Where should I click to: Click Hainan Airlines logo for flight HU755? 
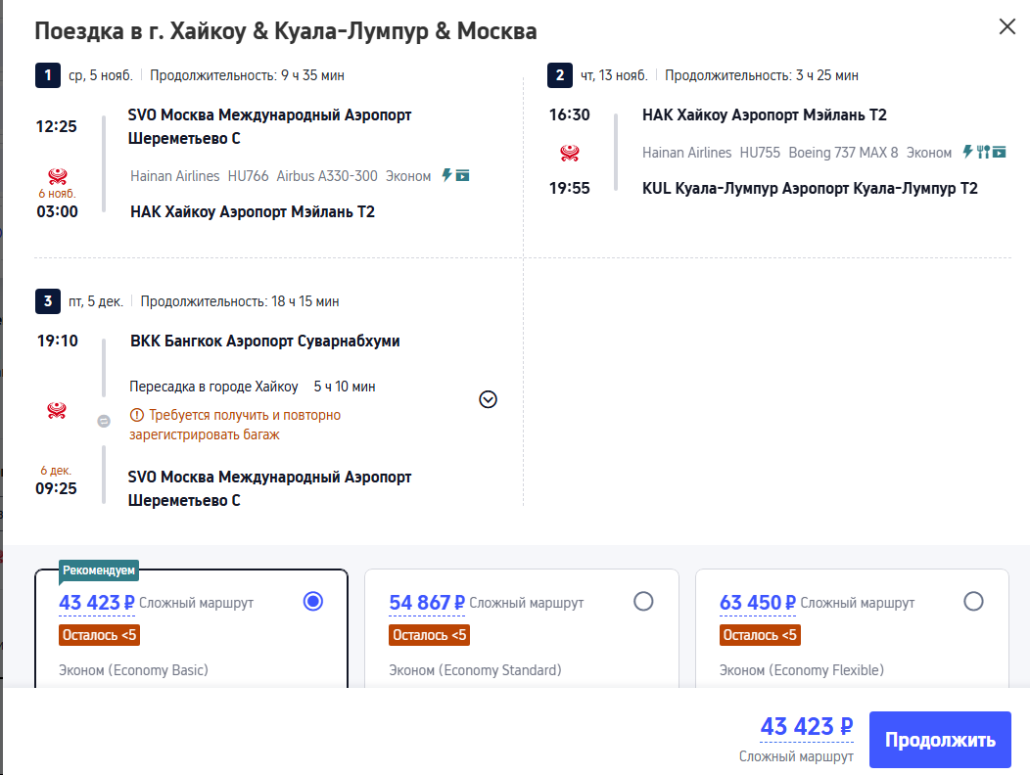coord(570,153)
